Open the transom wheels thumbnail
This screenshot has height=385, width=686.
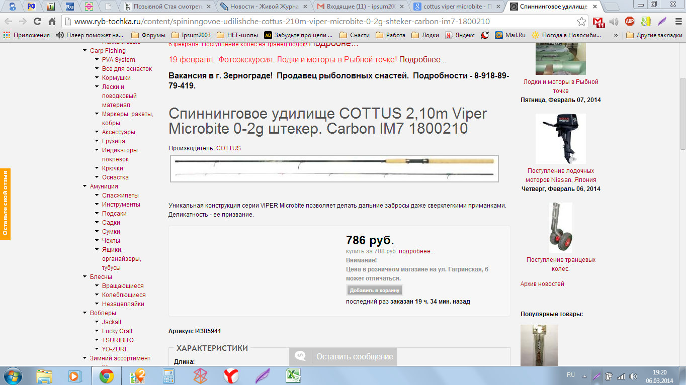[x=560, y=228]
